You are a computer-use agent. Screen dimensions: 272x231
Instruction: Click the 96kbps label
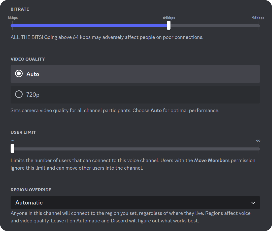tap(258, 18)
